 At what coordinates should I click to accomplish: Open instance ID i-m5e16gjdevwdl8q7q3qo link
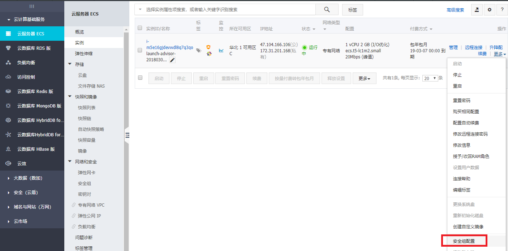pyautogui.click(x=169, y=44)
